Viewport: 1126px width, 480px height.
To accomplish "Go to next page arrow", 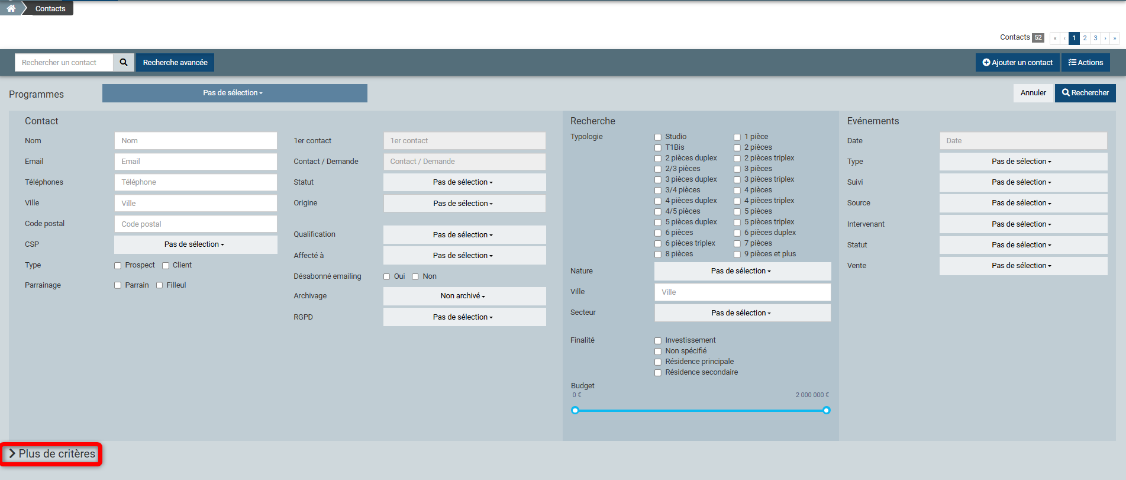I will (1105, 38).
